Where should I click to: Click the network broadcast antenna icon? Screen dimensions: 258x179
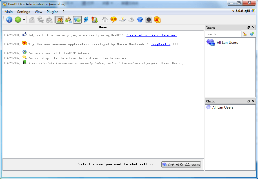point(9,20)
